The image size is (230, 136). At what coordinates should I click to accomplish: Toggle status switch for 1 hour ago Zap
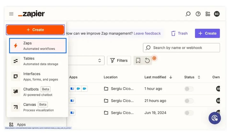189,89
